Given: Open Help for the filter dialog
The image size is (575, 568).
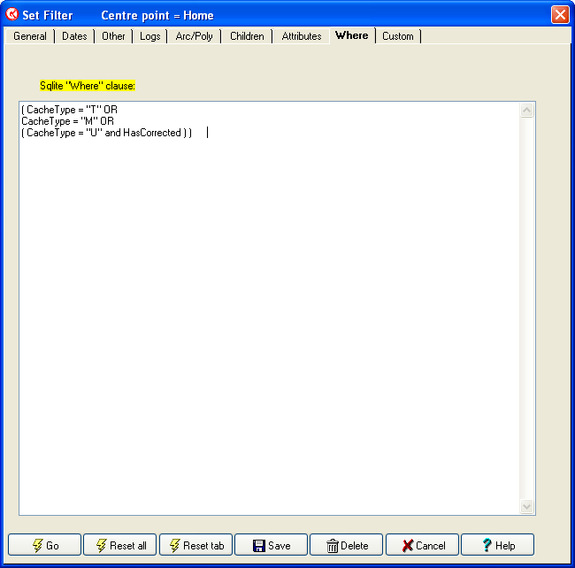Looking at the screenshot, I should pos(498,545).
